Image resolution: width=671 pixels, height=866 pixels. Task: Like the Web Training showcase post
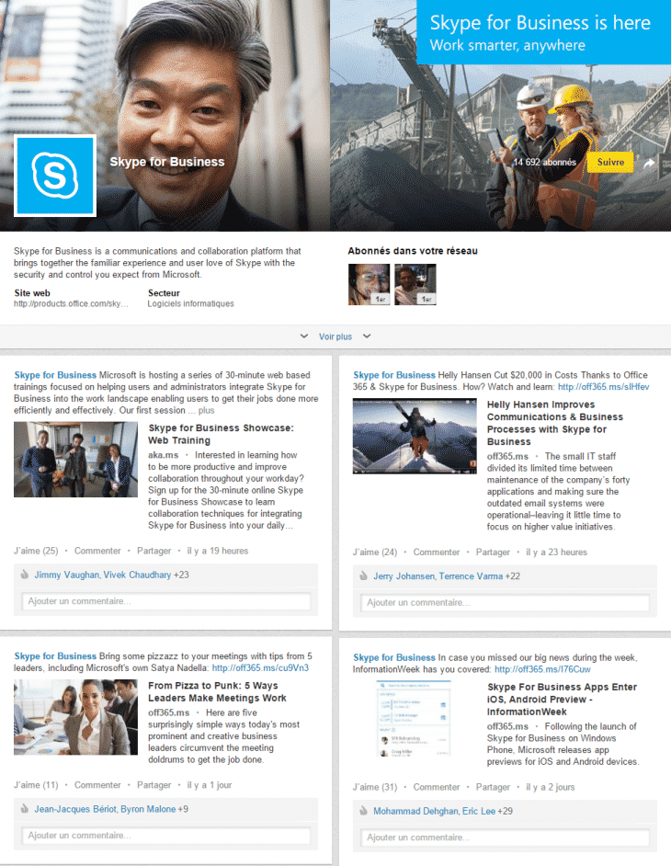point(36,551)
